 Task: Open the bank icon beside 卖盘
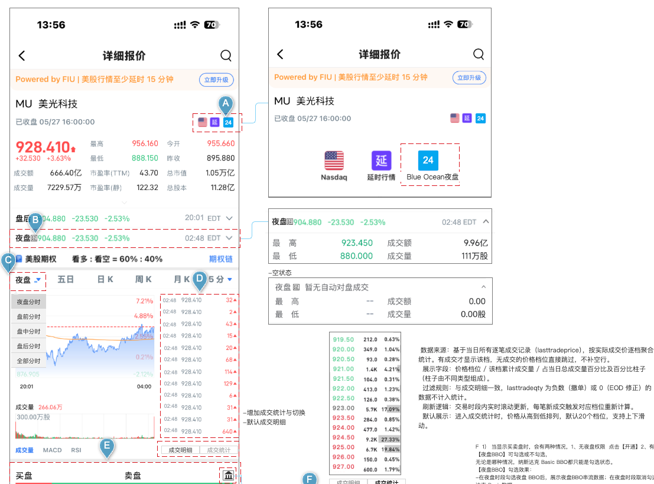point(228,475)
